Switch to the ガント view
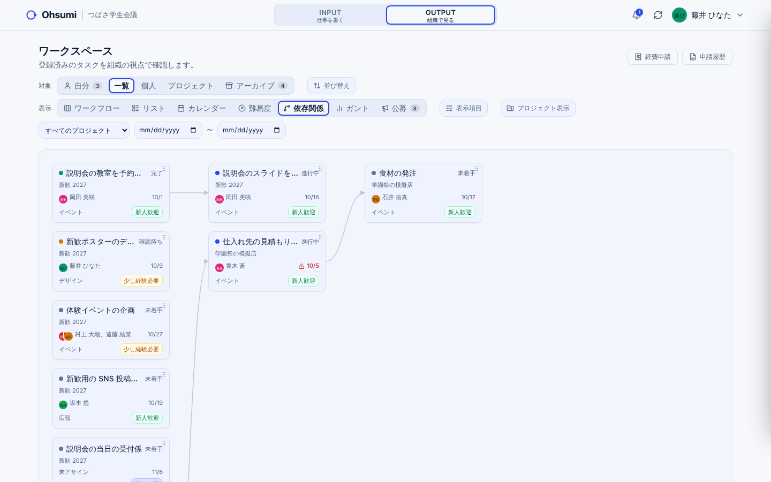 (x=352, y=108)
